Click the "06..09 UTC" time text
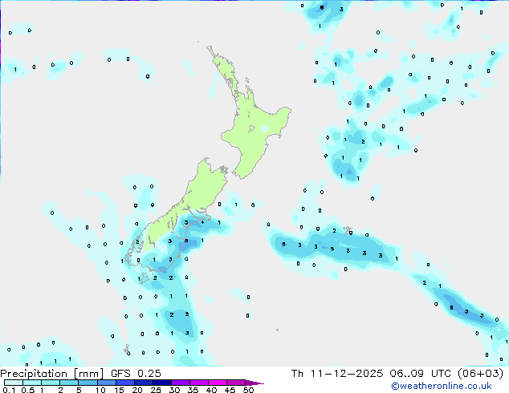The width and height of the screenshot is (509, 393). click(x=421, y=374)
